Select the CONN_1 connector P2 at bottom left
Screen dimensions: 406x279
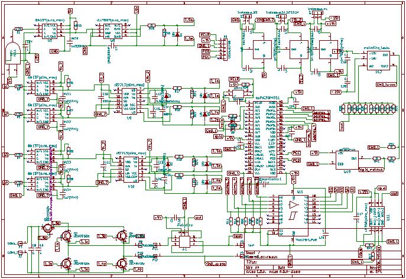[x=21, y=252]
